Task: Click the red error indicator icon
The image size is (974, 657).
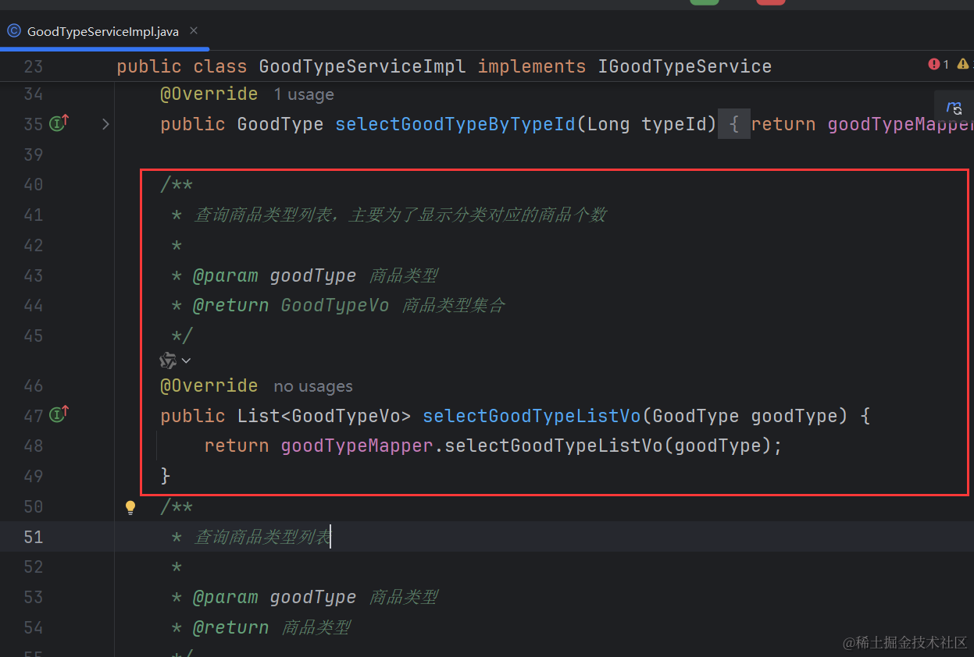Action: tap(934, 65)
